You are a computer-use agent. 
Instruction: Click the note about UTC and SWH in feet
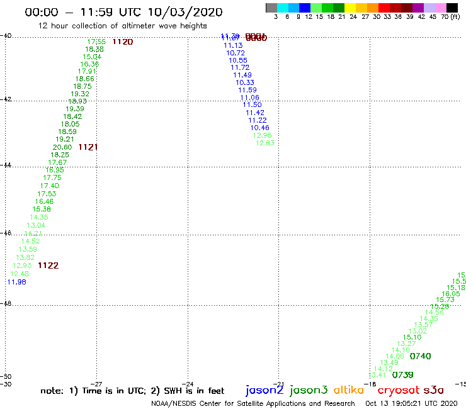coord(132,391)
